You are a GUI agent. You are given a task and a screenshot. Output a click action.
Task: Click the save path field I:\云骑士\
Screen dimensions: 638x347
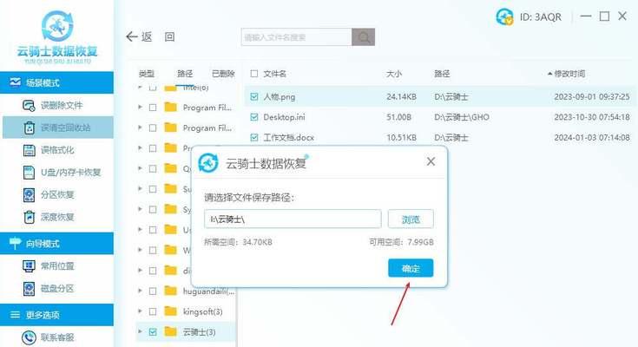point(293,219)
